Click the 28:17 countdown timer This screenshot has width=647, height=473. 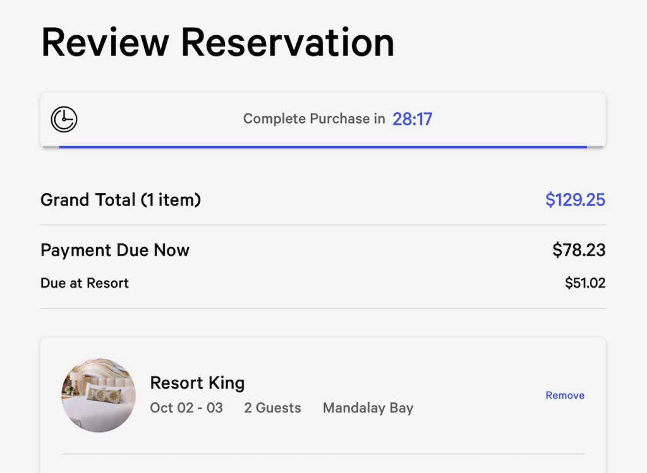[412, 119]
